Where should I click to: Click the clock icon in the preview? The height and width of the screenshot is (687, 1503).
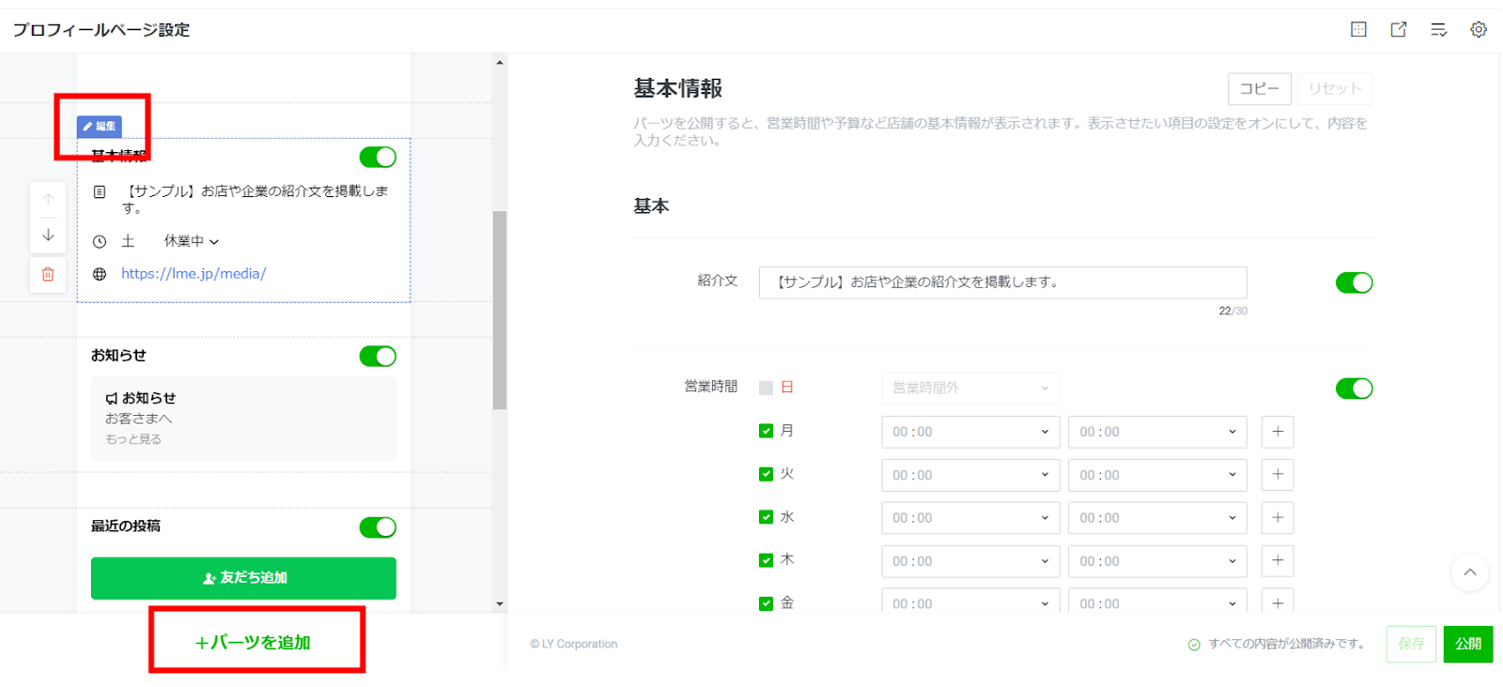coord(100,241)
